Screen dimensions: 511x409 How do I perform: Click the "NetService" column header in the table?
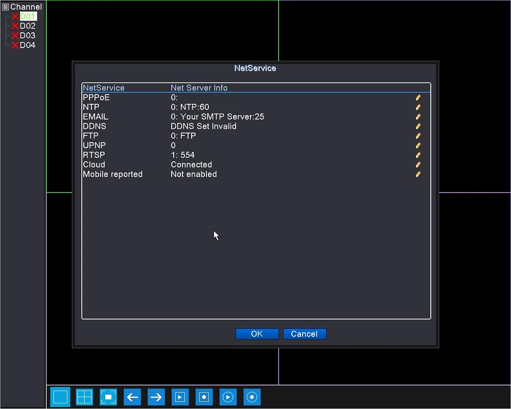pyautogui.click(x=104, y=88)
